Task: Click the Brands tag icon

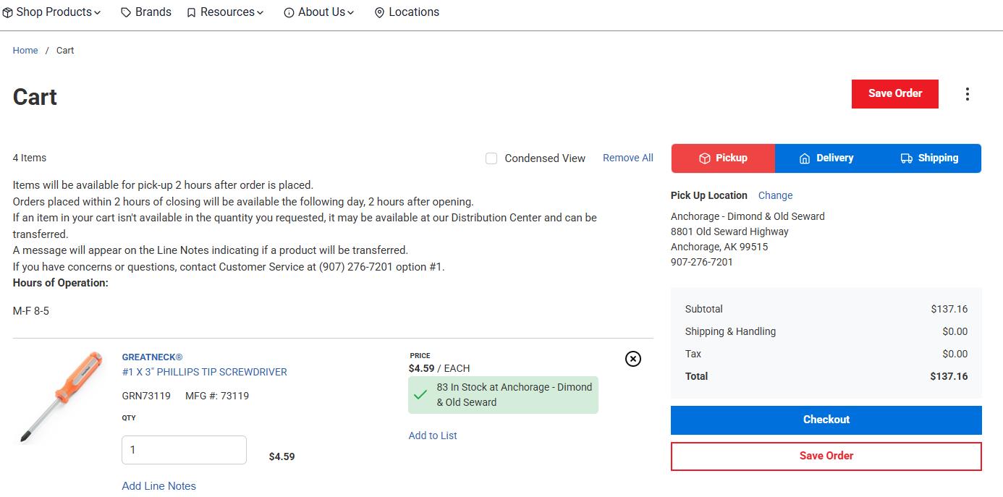Action: pos(126,13)
